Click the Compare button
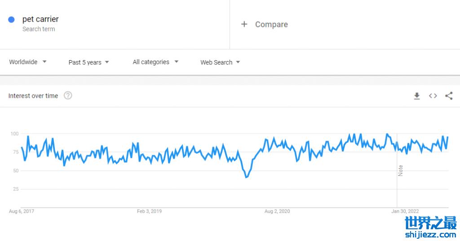 pos(271,24)
